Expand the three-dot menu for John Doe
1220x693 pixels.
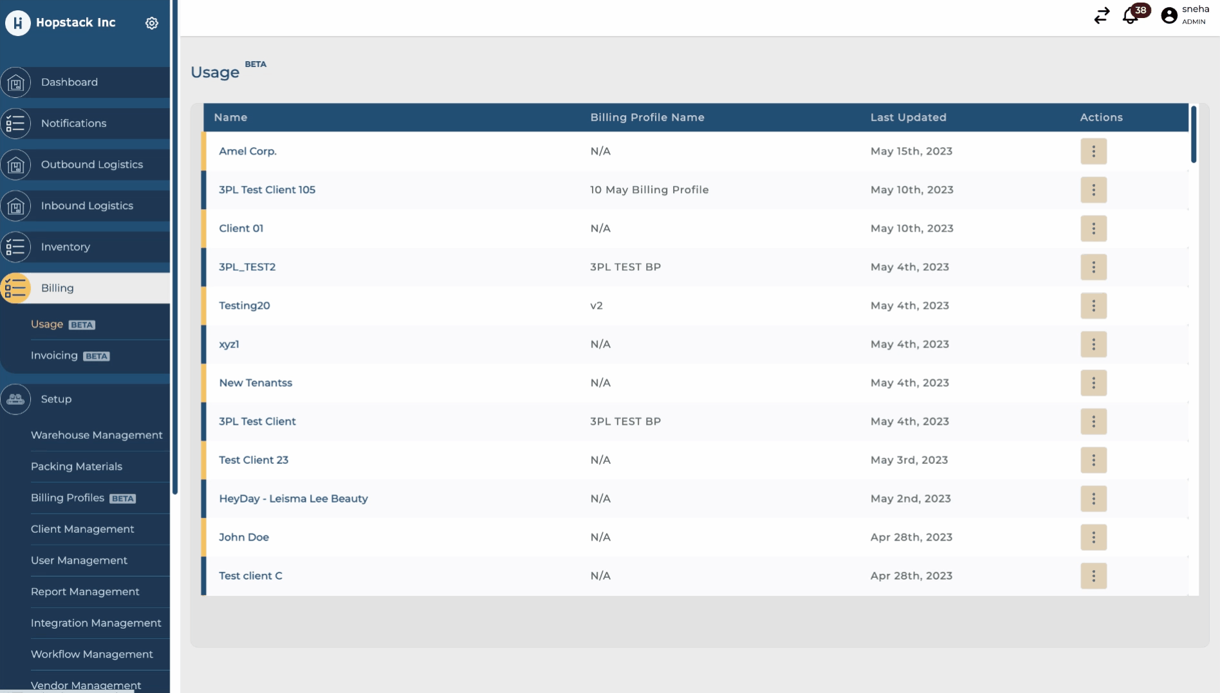(x=1093, y=537)
